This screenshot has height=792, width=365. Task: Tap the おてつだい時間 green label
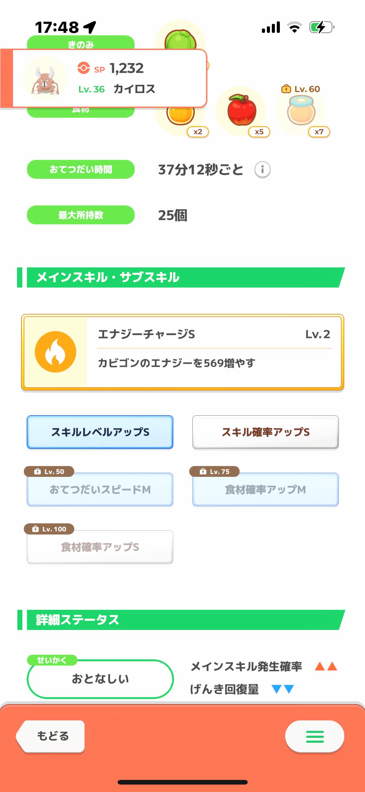tap(81, 169)
